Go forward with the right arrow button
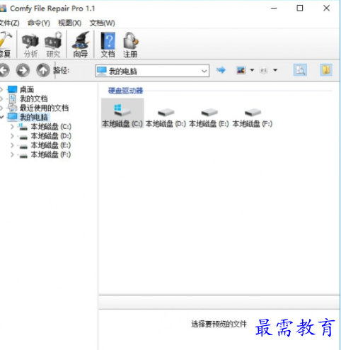Image resolution: width=341 pixels, height=350 pixels. pos(23,70)
